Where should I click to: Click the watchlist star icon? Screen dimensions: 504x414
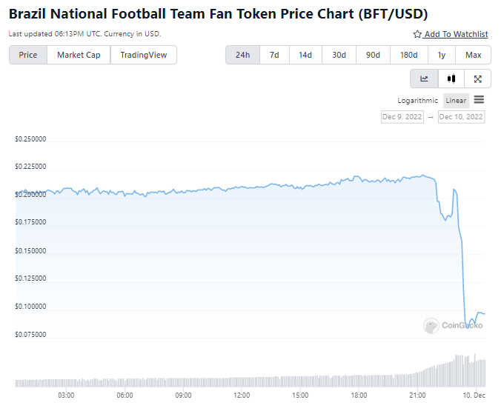(x=417, y=34)
